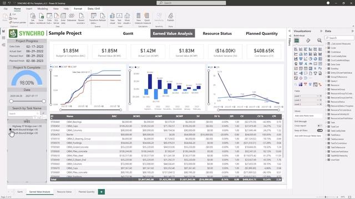This screenshot has width=355, height=199.
Task: Click the Date slicer start handle
Action: tap(11, 101)
